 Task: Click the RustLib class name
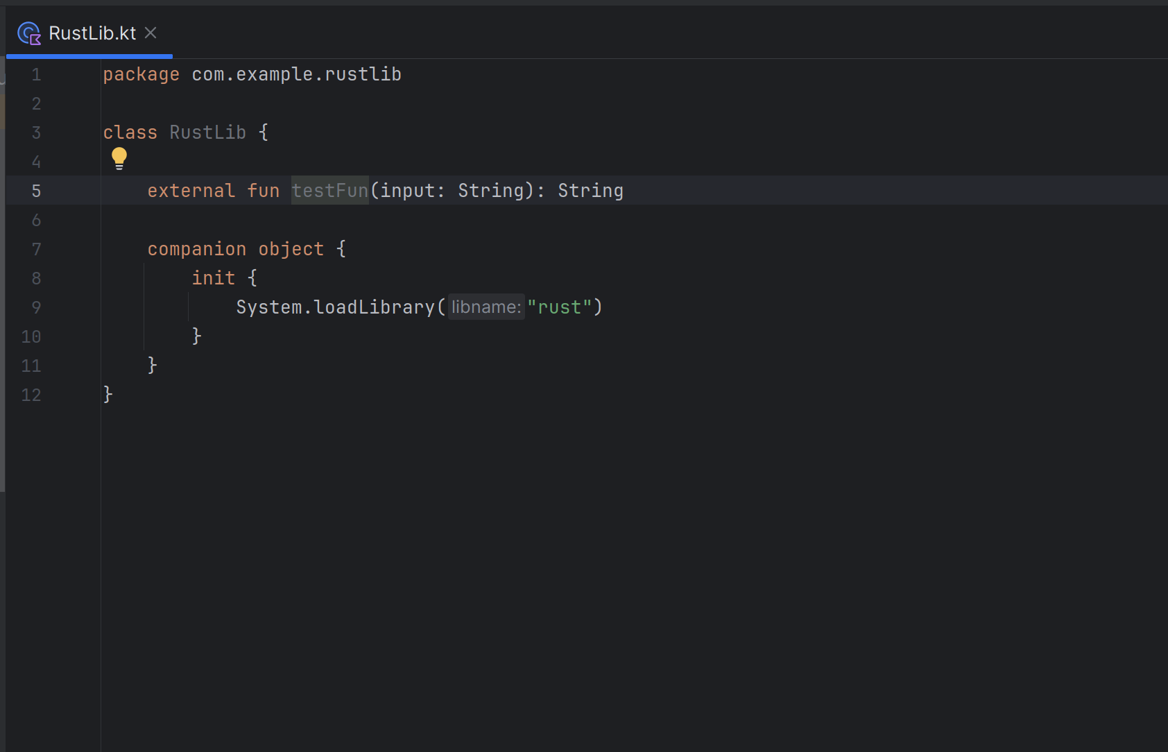208,133
